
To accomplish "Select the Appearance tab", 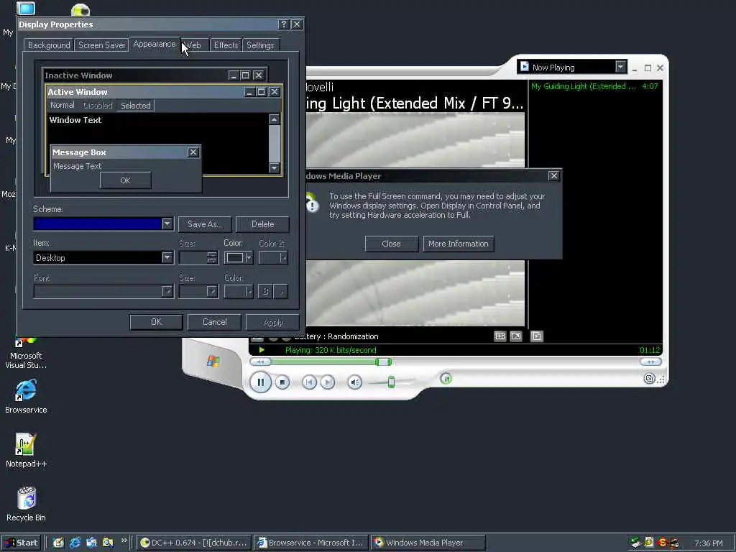I will tap(155, 44).
